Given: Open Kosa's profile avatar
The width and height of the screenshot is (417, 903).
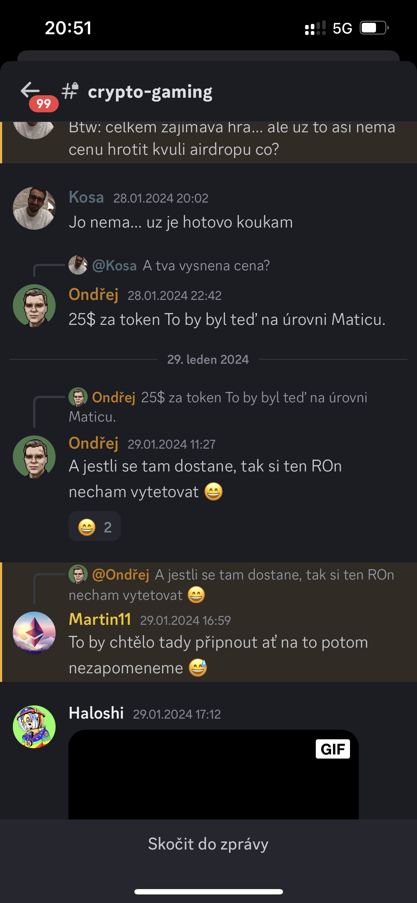Looking at the screenshot, I should (34, 208).
